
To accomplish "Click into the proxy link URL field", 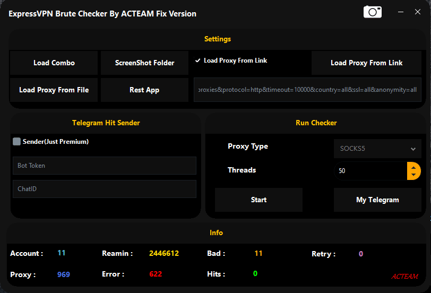I will tap(307, 90).
